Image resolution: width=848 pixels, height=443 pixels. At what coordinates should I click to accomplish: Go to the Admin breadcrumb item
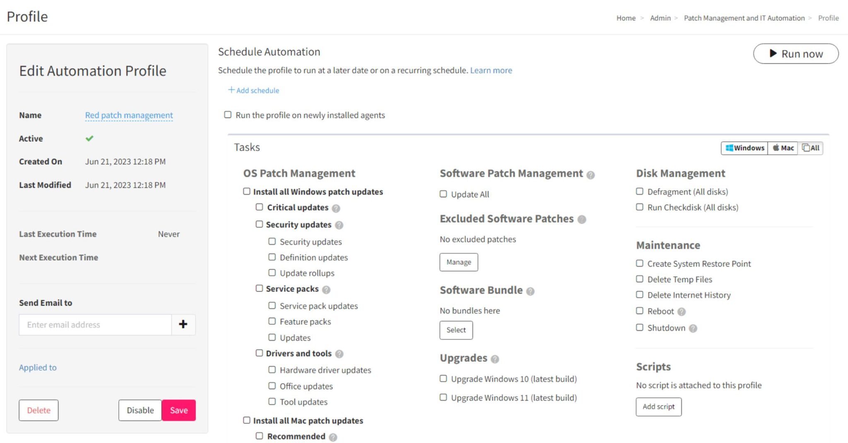[x=660, y=18]
